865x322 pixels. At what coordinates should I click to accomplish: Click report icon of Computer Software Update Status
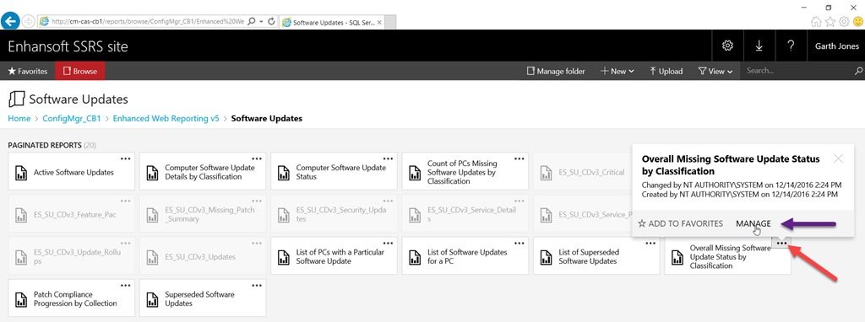[x=284, y=172]
